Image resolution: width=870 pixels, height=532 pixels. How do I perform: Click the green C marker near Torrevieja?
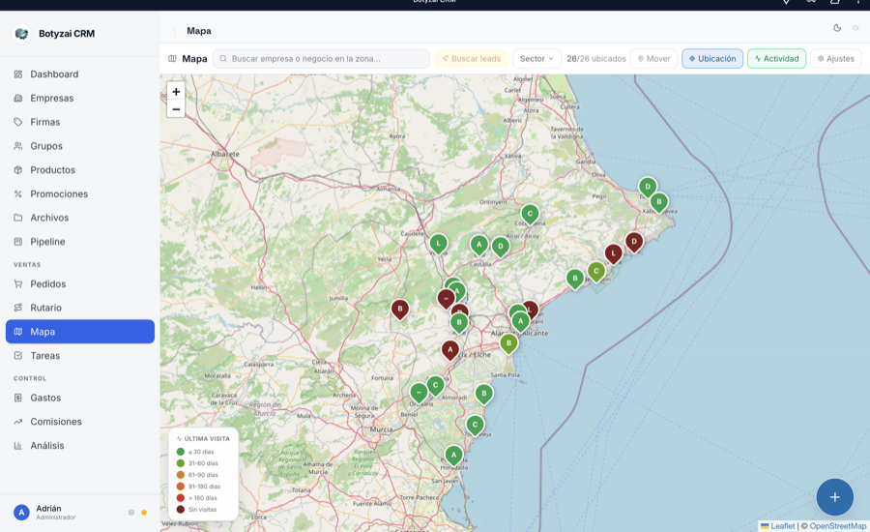[475, 426]
